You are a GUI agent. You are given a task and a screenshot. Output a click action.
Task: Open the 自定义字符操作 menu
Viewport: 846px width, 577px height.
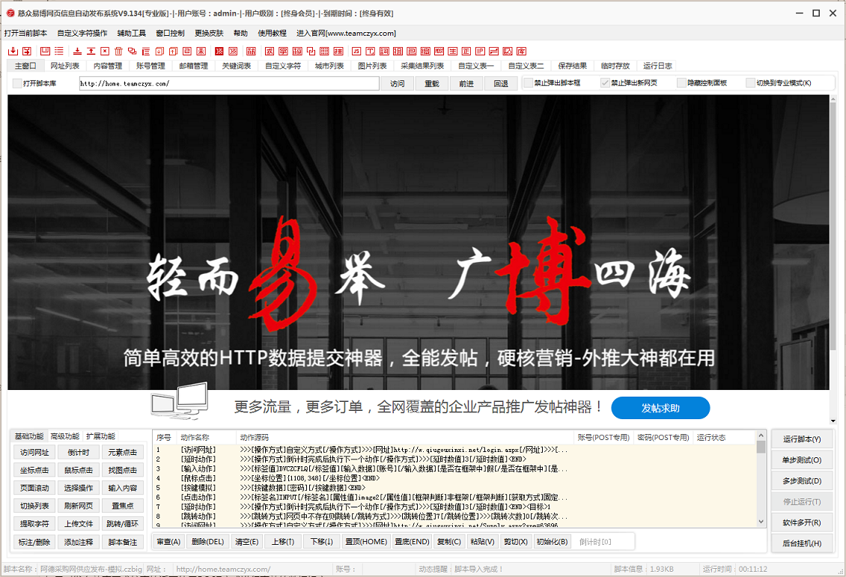tap(82, 33)
